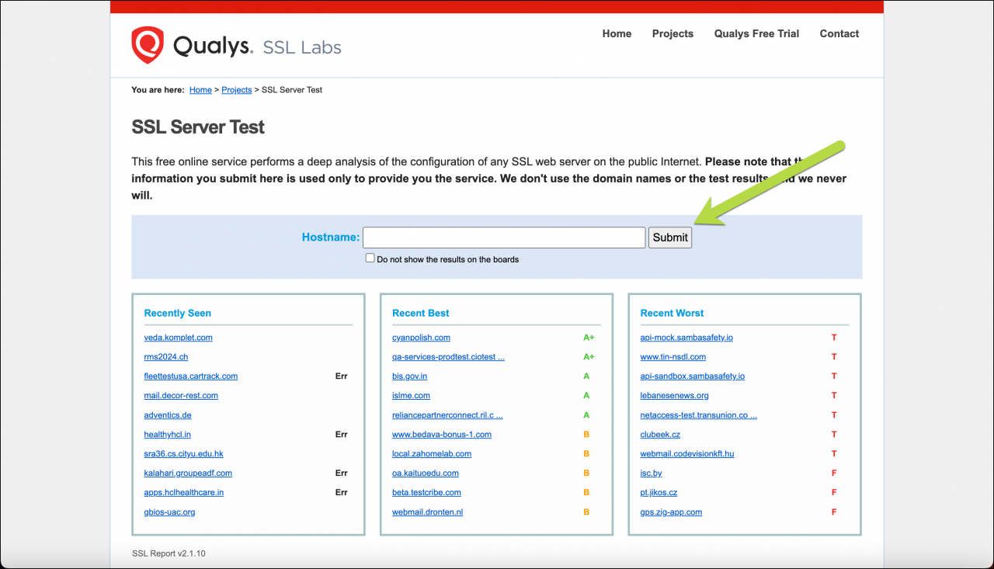The height and width of the screenshot is (569, 994).
Task: Open beta.testcribe.com link
Action: (x=426, y=493)
